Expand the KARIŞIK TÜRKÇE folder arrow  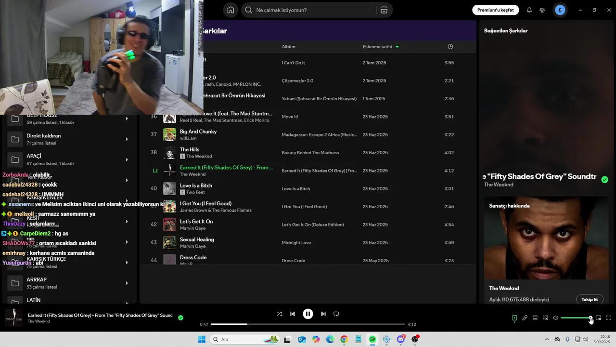[127, 263]
